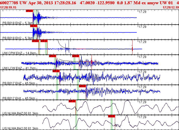Select the eP 2 pick flag on B017 EHZ
Image resolution: width=179 pixels, height=130 pixels.
pyautogui.click(x=56, y=71)
